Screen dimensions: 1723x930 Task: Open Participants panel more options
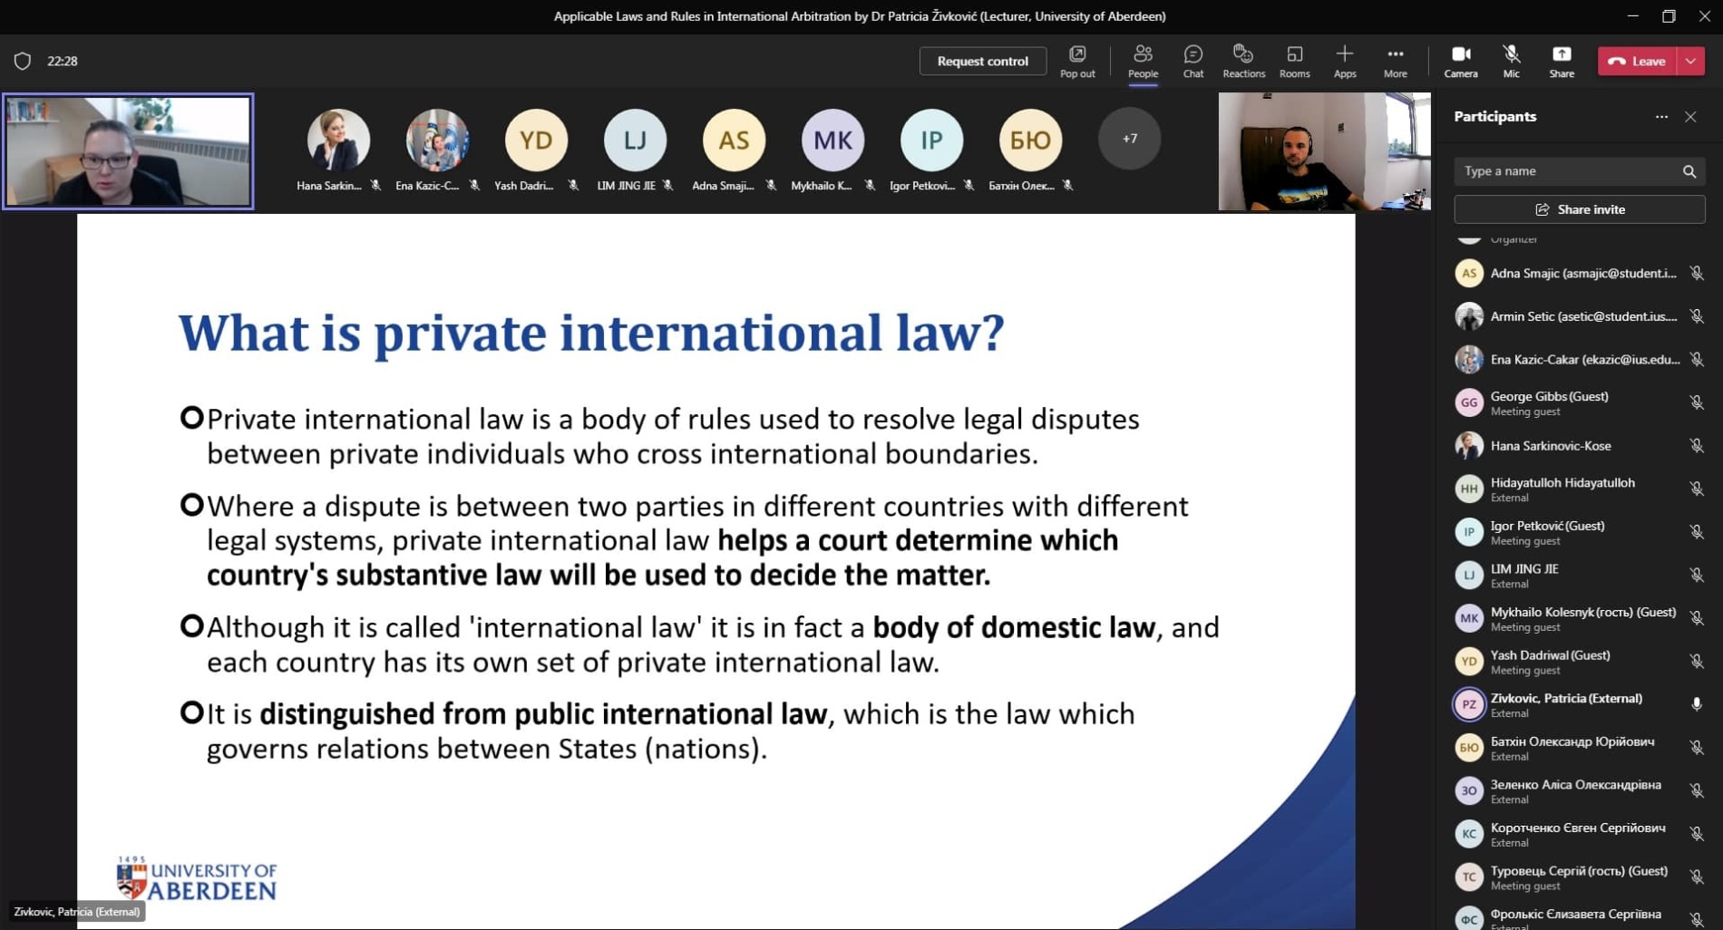1660,117
